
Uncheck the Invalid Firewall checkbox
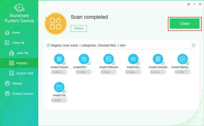click(64, 63)
